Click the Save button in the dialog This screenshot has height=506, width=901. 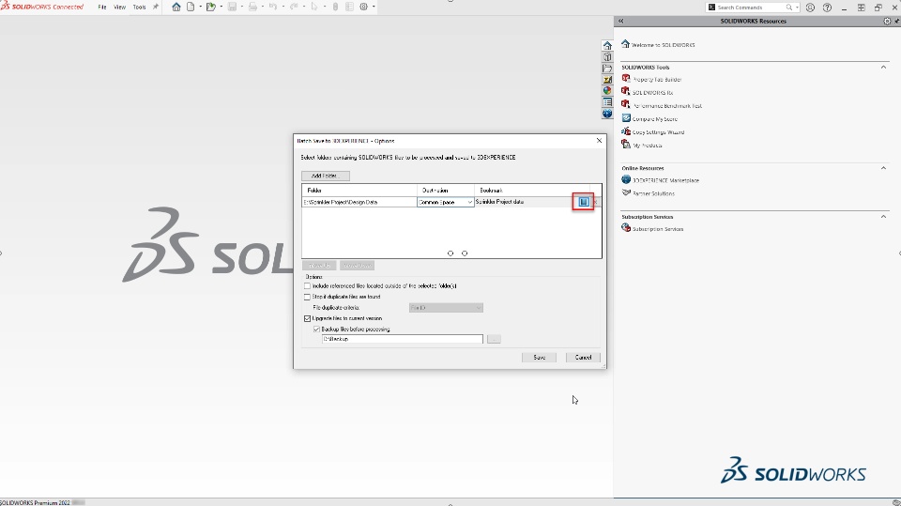click(539, 358)
